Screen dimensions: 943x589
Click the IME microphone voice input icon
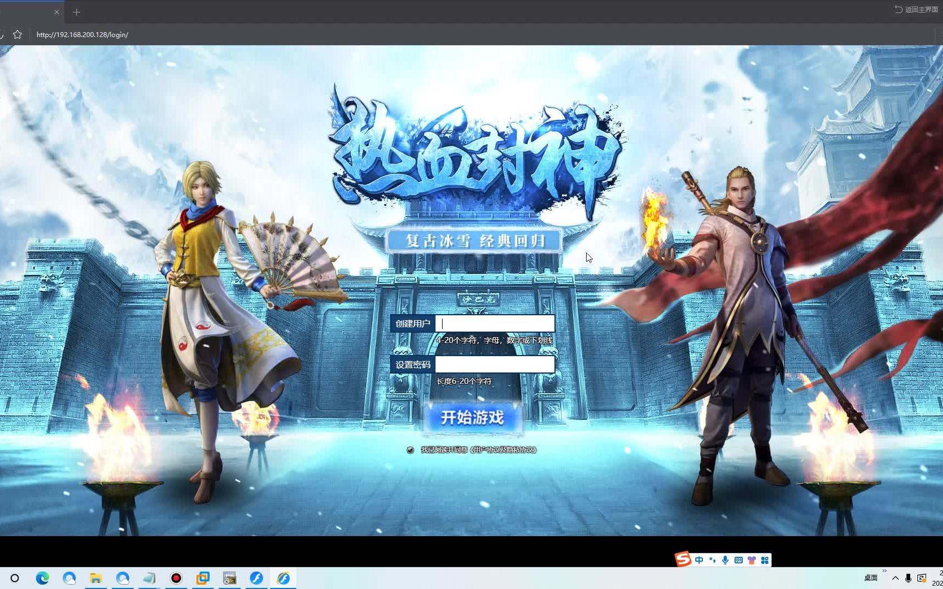[725, 560]
